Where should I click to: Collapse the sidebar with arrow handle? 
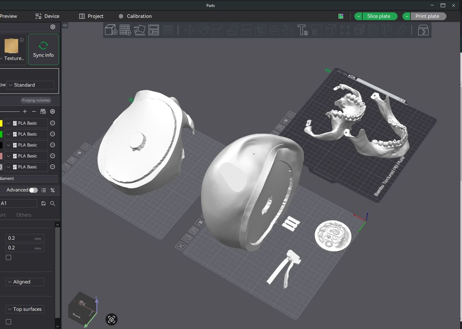click(65, 25)
